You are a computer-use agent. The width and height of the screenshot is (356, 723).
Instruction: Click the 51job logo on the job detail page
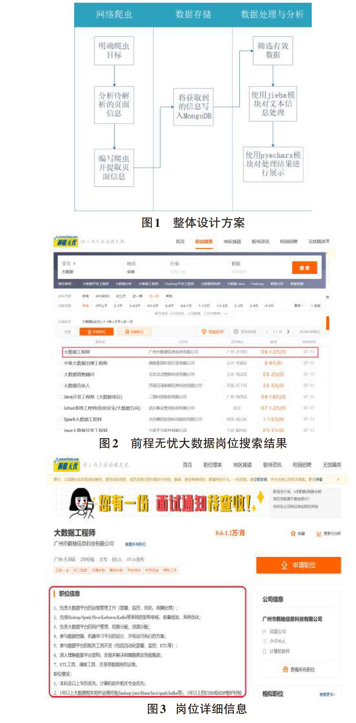[x=67, y=465]
